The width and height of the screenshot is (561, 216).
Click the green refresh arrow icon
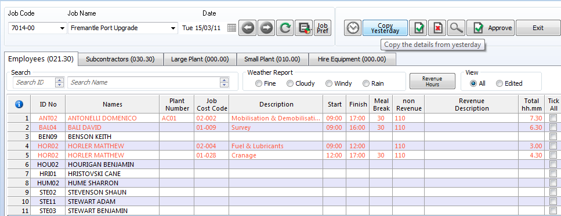pyautogui.click(x=285, y=28)
